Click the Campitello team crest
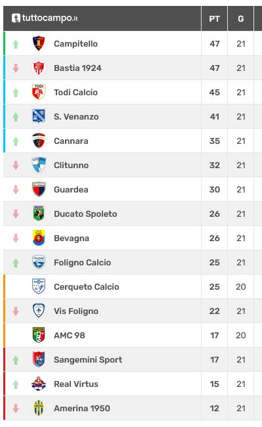 point(39,43)
